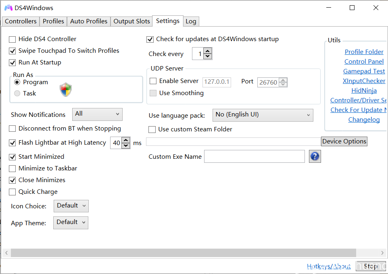The image size is (388, 274).
Task: Click the DS4Windows controller title icon
Action: 8,8
